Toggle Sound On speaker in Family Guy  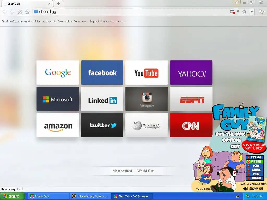pos(253,189)
